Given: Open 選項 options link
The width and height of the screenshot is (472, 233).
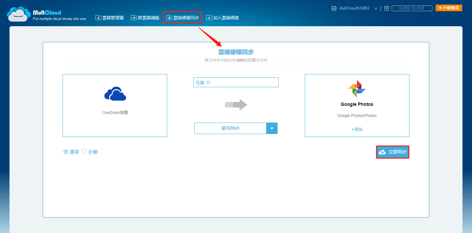Looking at the screenshot, I should [74, 152].
